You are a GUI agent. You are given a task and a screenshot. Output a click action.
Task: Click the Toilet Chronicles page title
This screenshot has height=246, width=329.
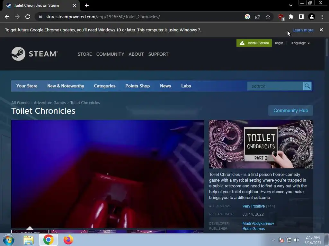(x=43, y=111)
